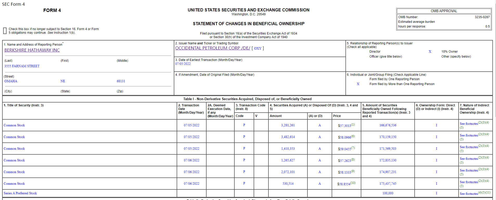Image resolution: width=496 pixels, height=200 pixels.
Task: Click the 'A' acquired code in the 2,072,101 row
Action: click(320, 172)
